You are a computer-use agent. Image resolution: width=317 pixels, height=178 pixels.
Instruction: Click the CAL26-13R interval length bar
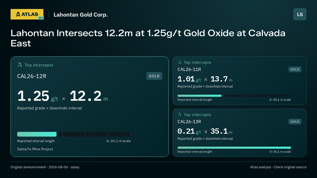point(234,148)
